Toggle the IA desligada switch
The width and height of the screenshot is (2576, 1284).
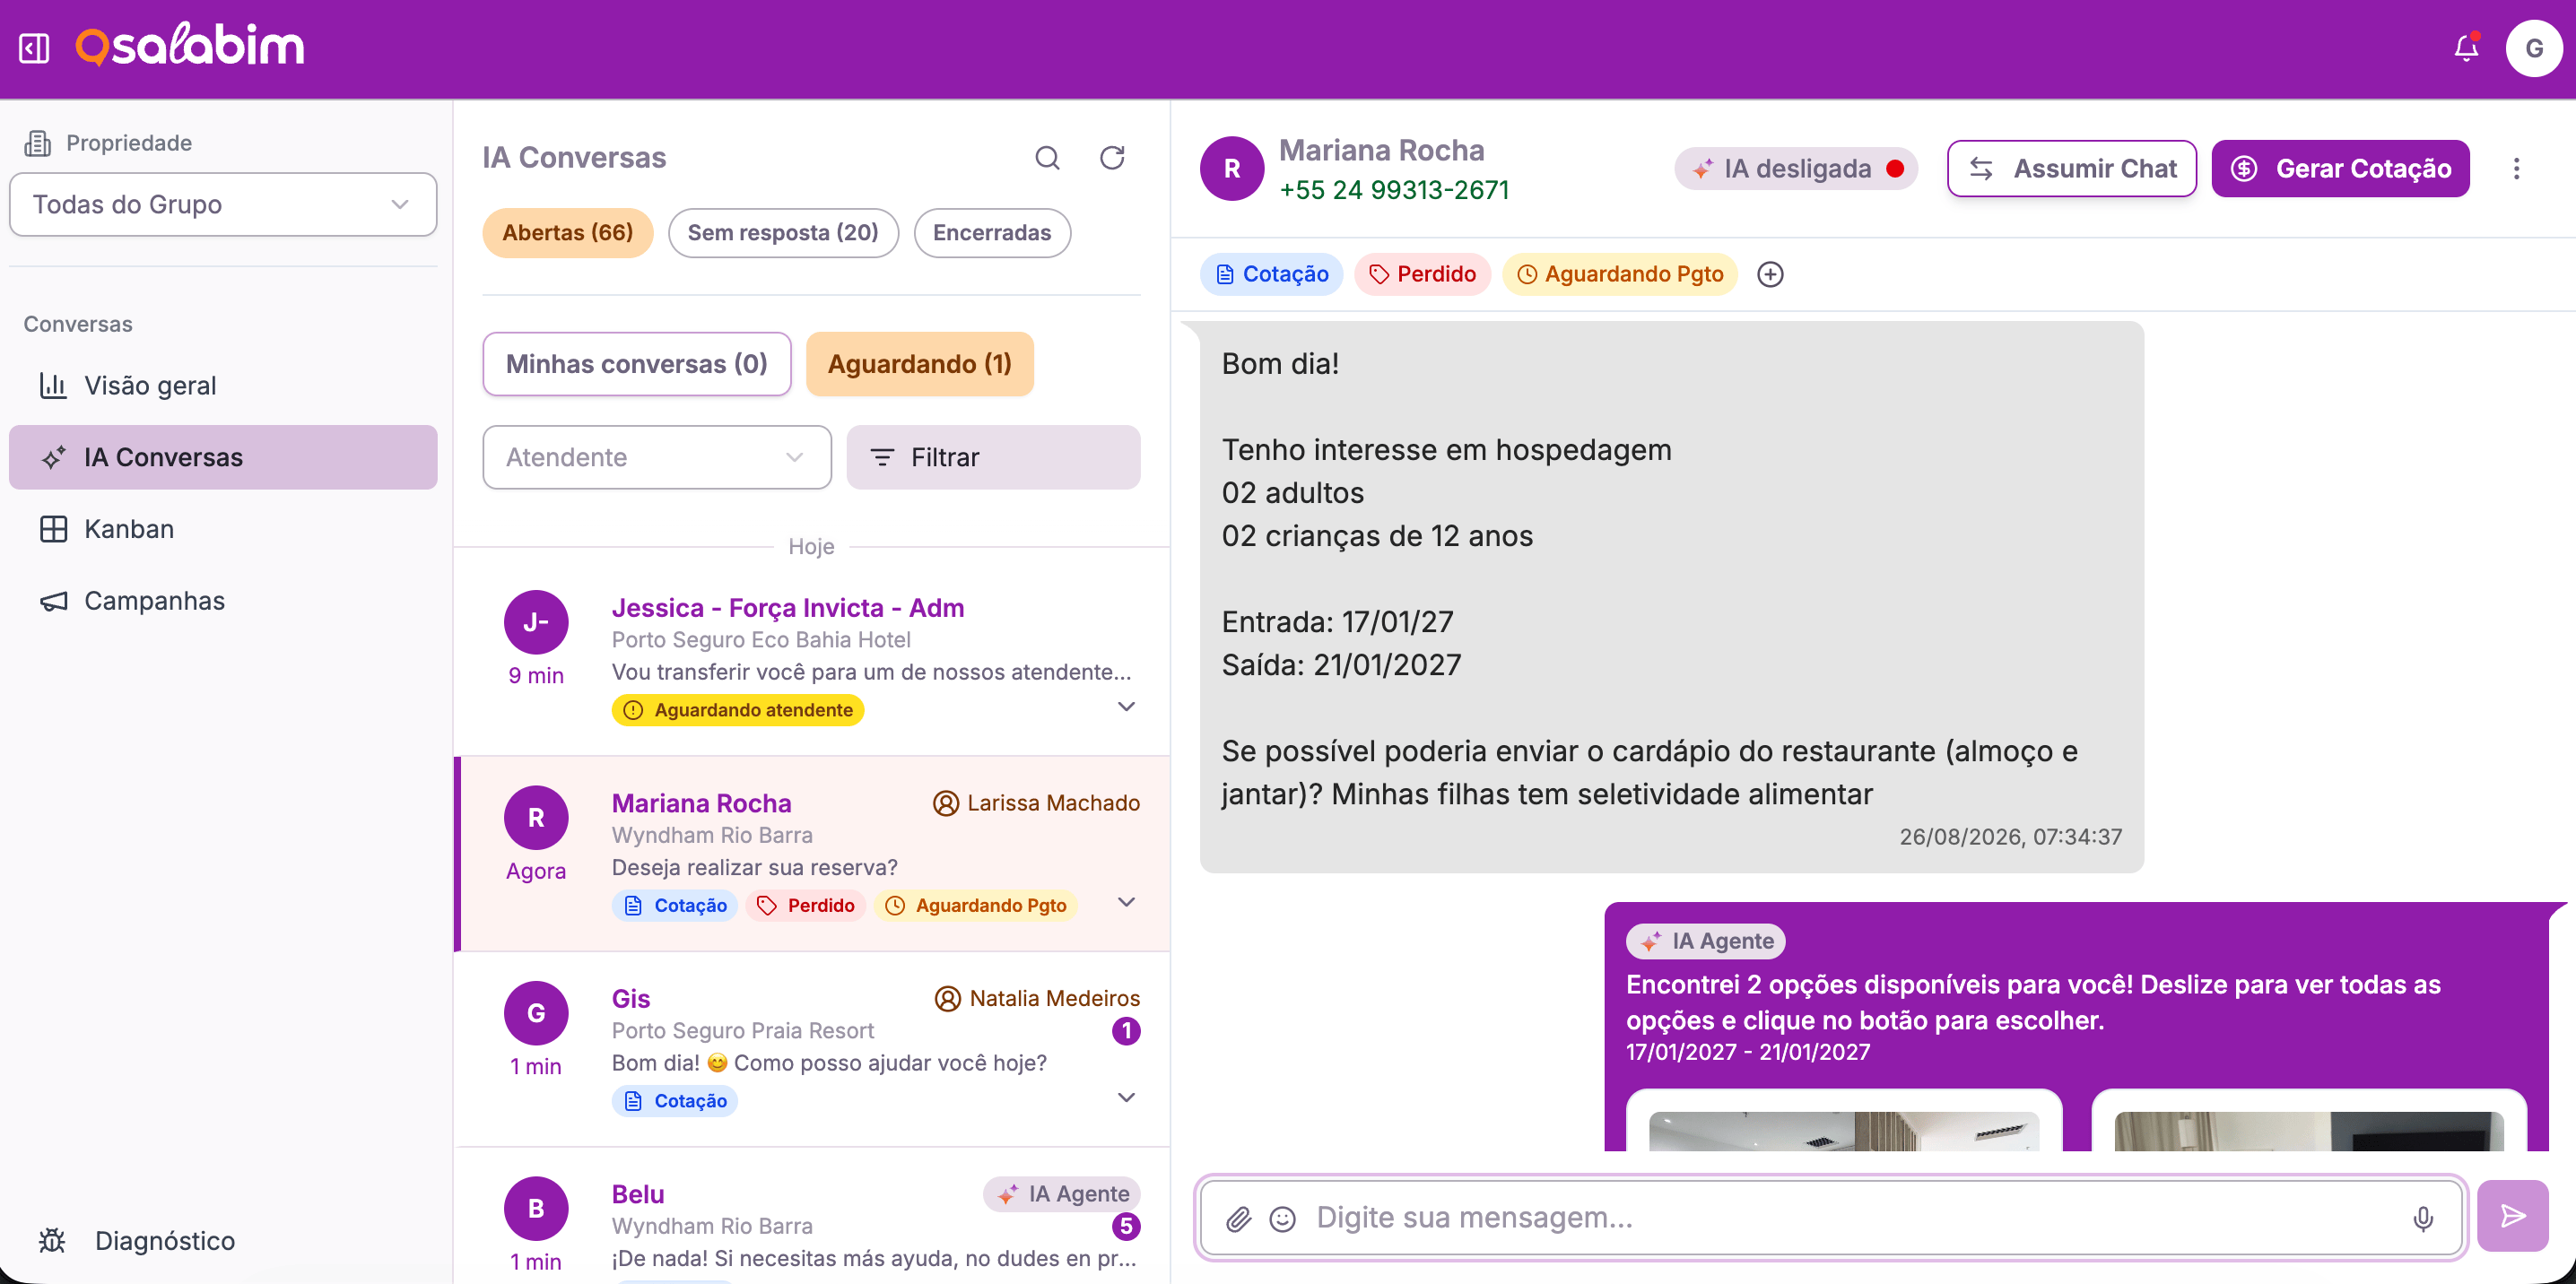[1796, 168]
